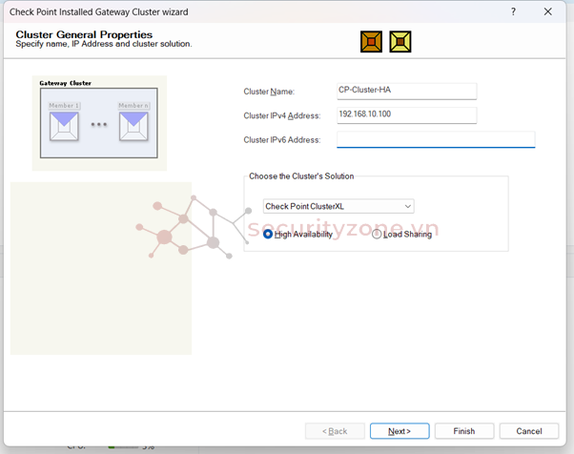Click the disabled Back button
The image size is (574, 454).
pos(335,431)
